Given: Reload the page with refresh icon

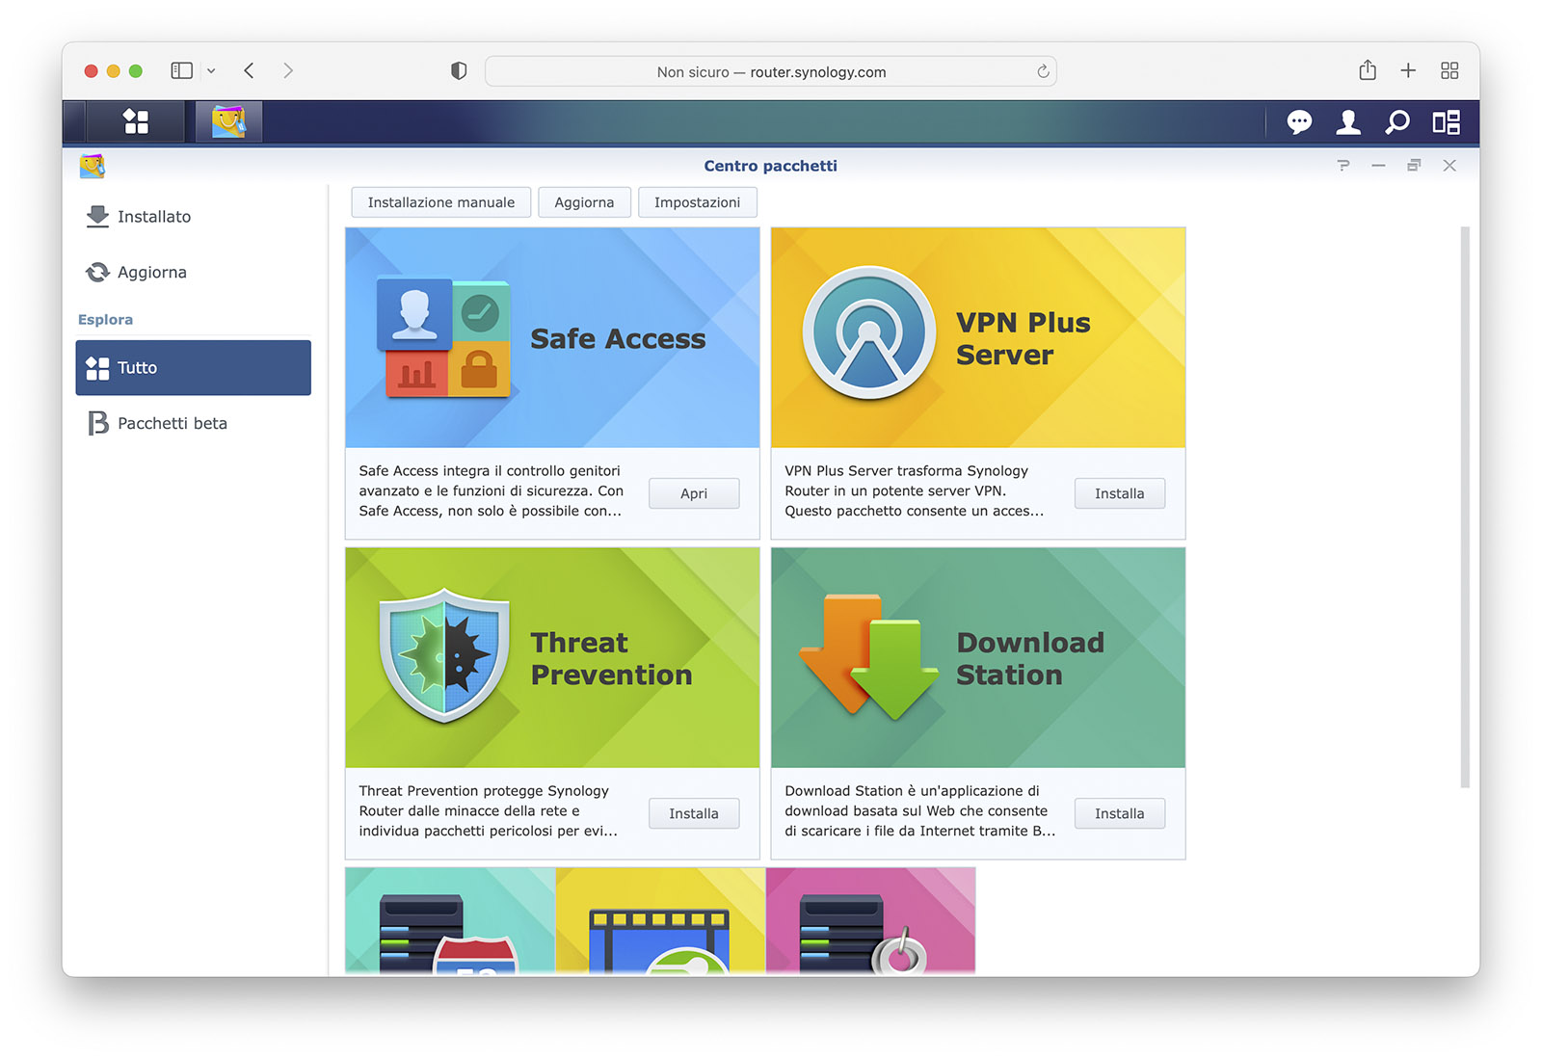Looking at the screenshot, I should coord(1043,71).
